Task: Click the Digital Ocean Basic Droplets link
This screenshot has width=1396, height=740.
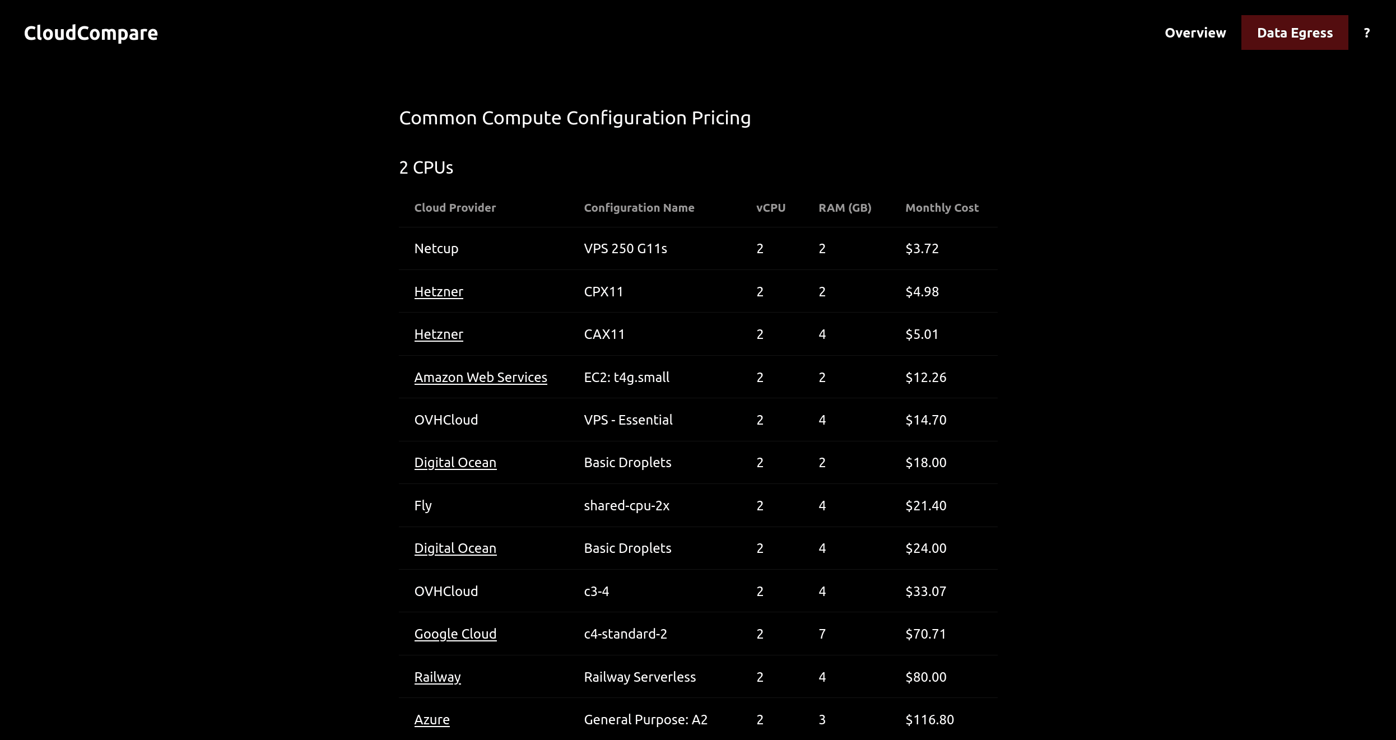Action: click(x=455, y=462)
